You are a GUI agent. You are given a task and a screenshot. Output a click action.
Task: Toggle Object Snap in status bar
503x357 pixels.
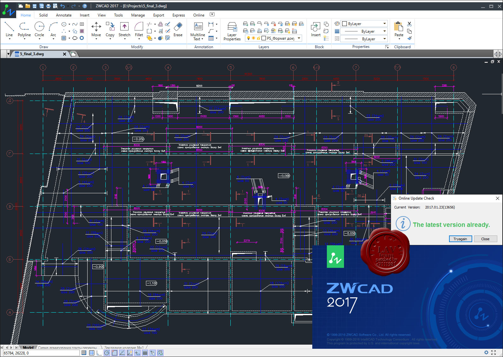click(x=115, y=353)
